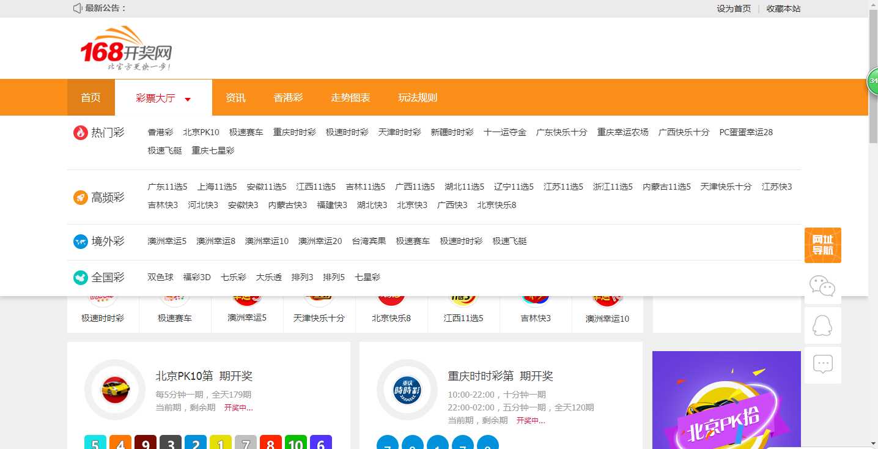Select 内蒙古11选5
Image resolution: width=878 pixels, height=449 pixels.
coord(666,187)
